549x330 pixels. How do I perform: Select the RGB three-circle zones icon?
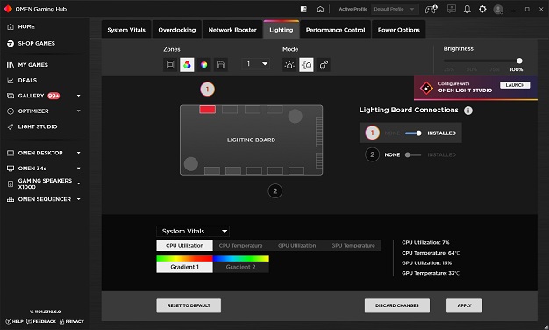coord(187,64)
